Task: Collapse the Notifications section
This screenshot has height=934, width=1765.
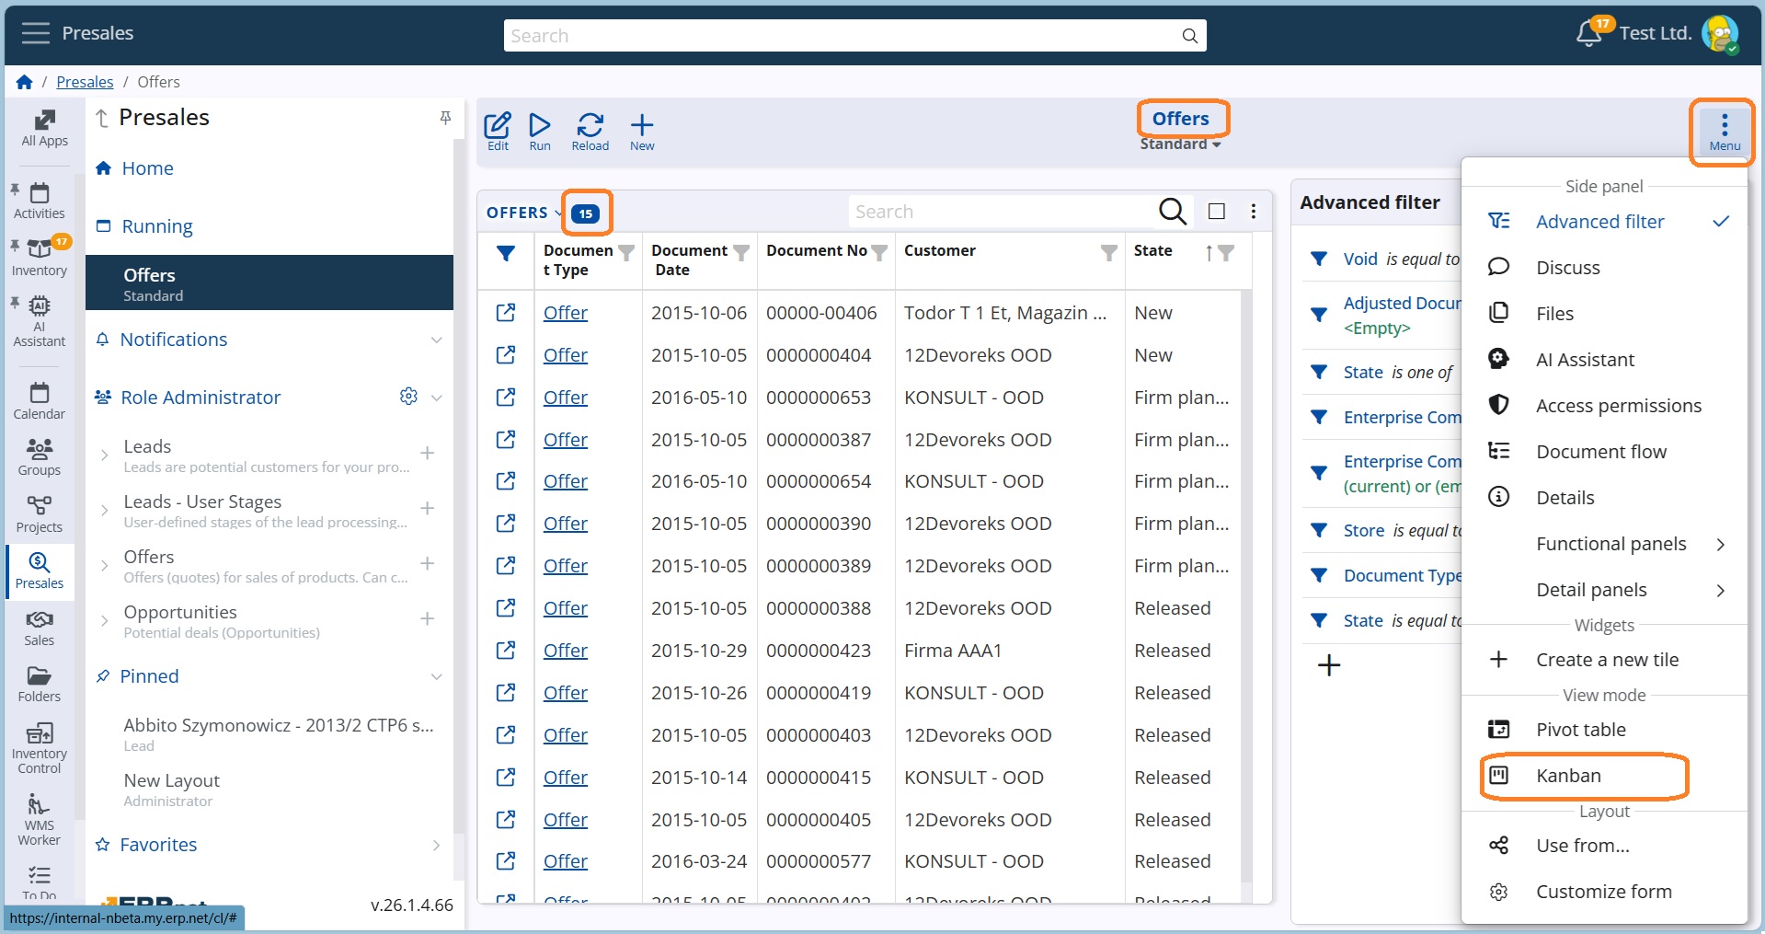Action: pos(437,340)
